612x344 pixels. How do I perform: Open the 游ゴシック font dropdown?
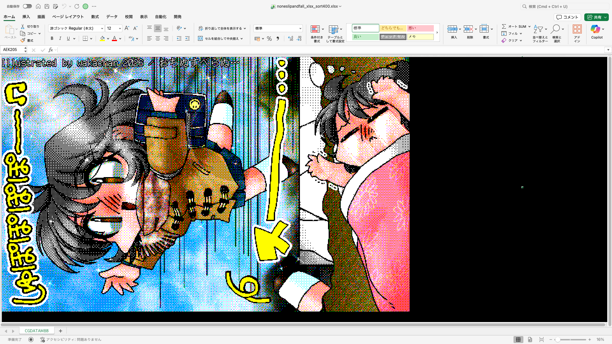coord(101,28)
